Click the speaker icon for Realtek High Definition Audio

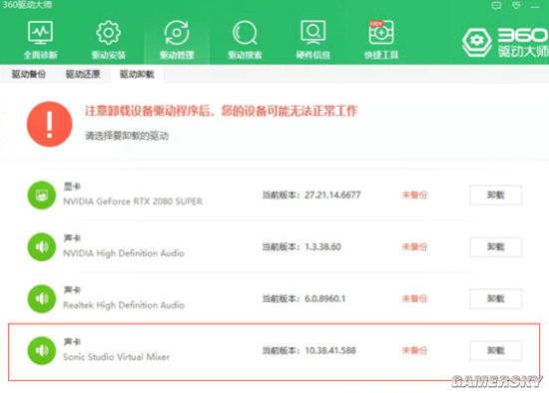pos(42,298)
